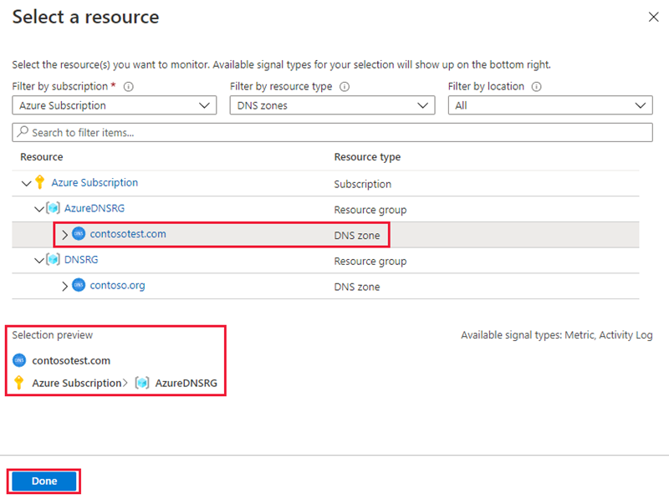Click info icon for Filter by location
Image resolution: width=669 pixels, height=499 pixels.
(x=536, y=87)
